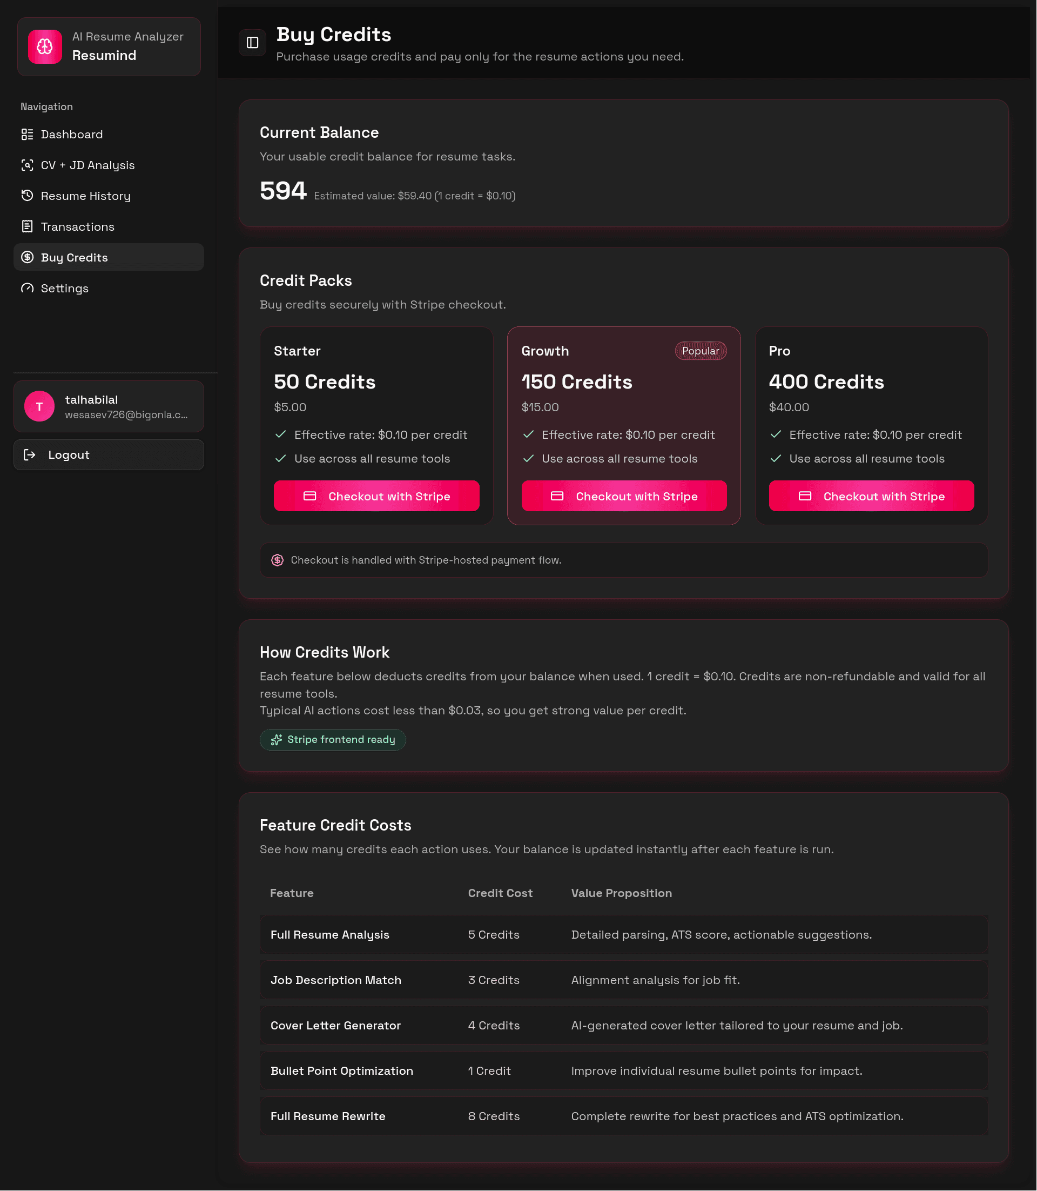This screenshot has height=1191, width=1037.
Task: Click the Full Resume Analysis row
Action: tap(624, 935)
